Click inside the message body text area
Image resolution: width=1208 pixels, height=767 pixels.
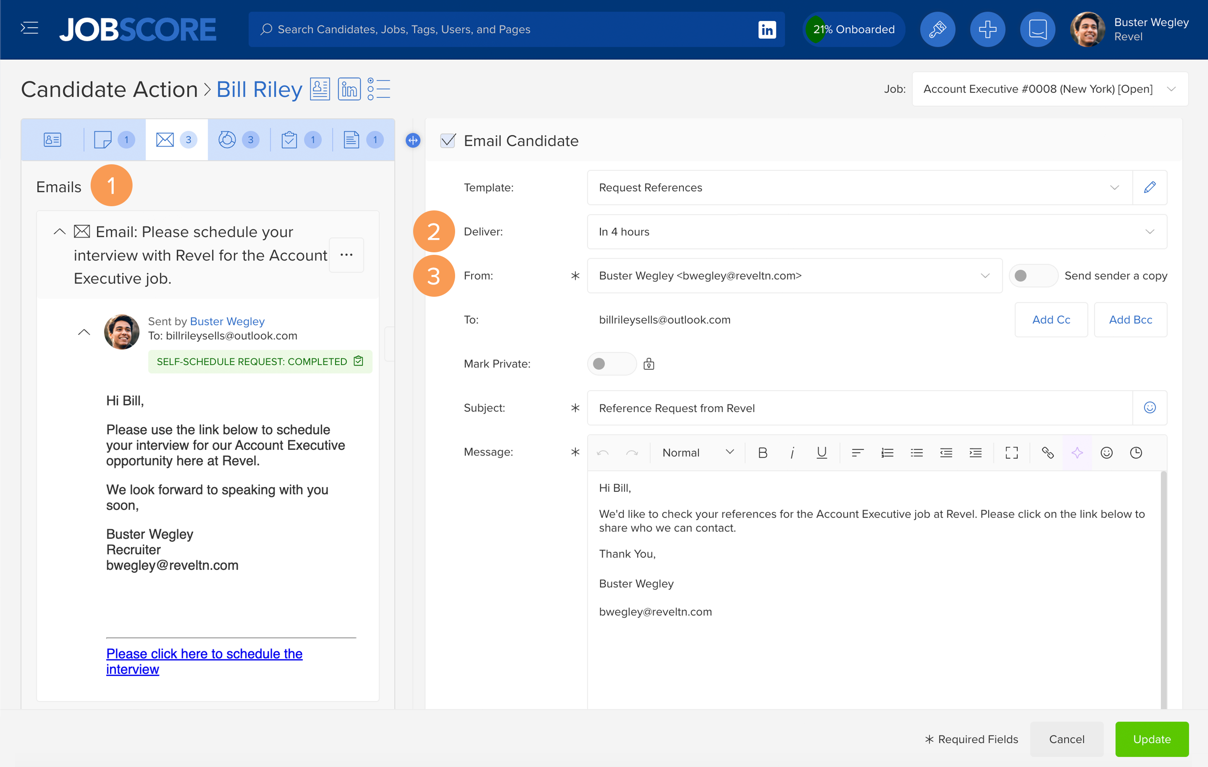point(873,590)
